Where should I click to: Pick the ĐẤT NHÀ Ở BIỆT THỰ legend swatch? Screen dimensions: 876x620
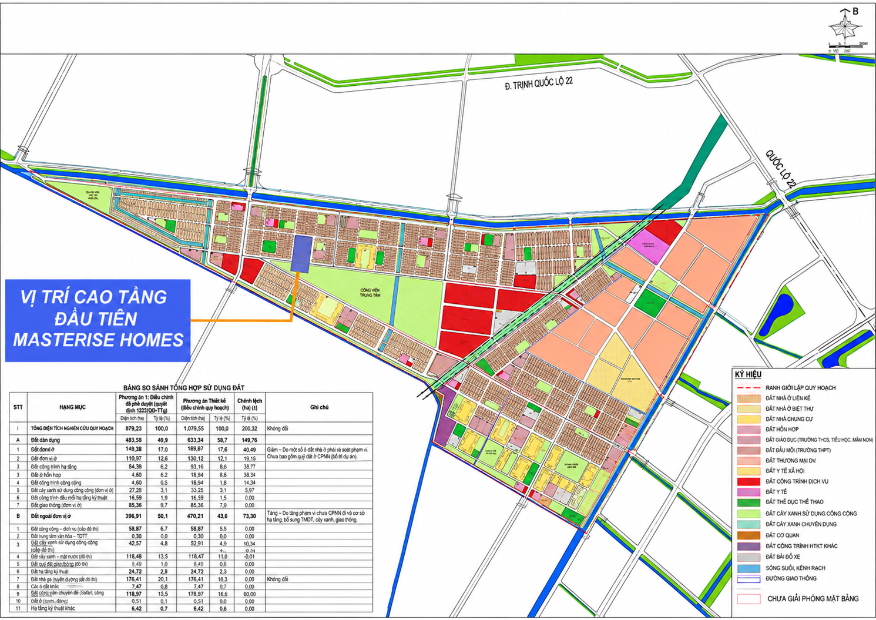pos(749,408)
